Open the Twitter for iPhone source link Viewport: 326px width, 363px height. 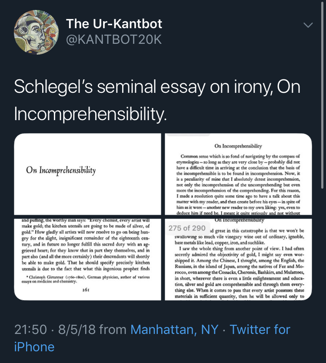[x=152, y=338]
